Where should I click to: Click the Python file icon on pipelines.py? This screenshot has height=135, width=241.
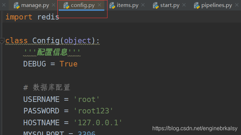click(x=197, y=6)
